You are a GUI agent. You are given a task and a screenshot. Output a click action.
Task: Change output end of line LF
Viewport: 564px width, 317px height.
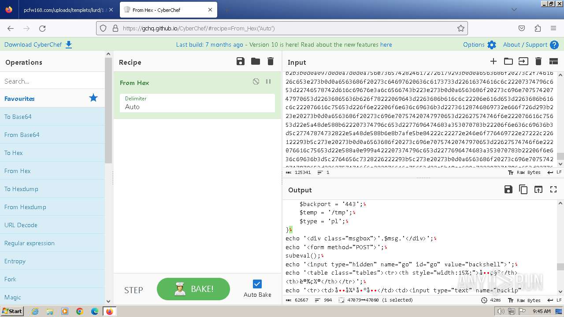(554, 300)
